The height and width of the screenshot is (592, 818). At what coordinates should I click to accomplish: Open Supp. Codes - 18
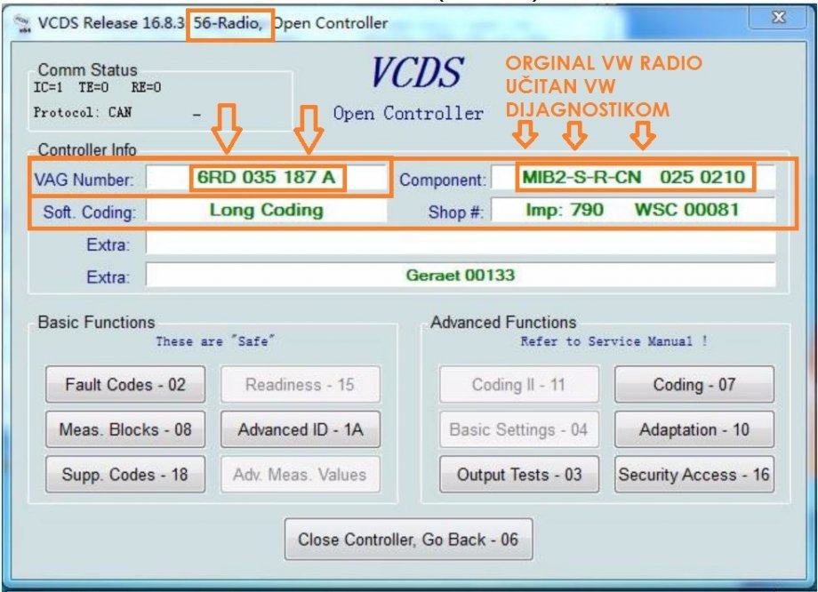125,474
